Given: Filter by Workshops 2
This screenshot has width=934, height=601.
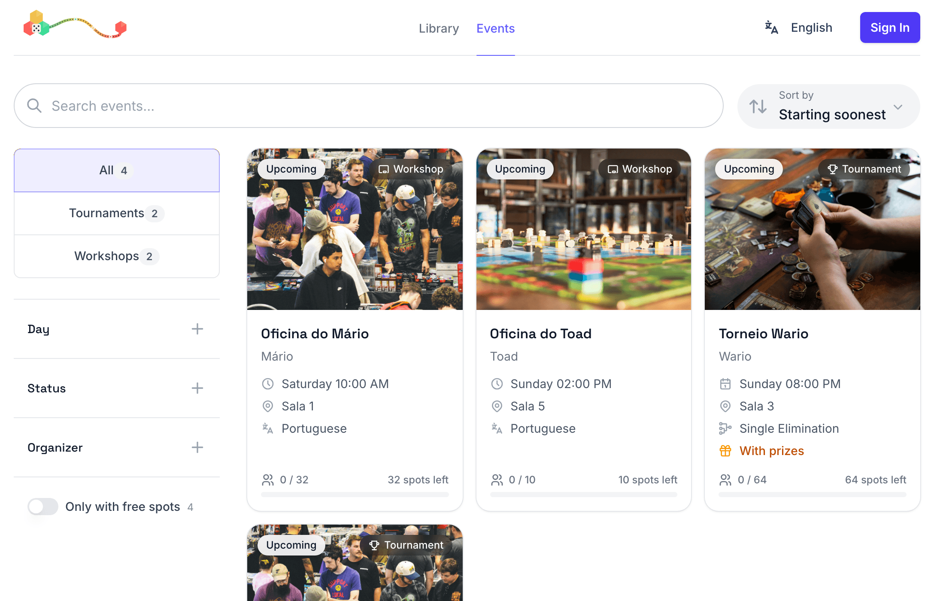Looking at the screenshot, I should click(117, 256).
